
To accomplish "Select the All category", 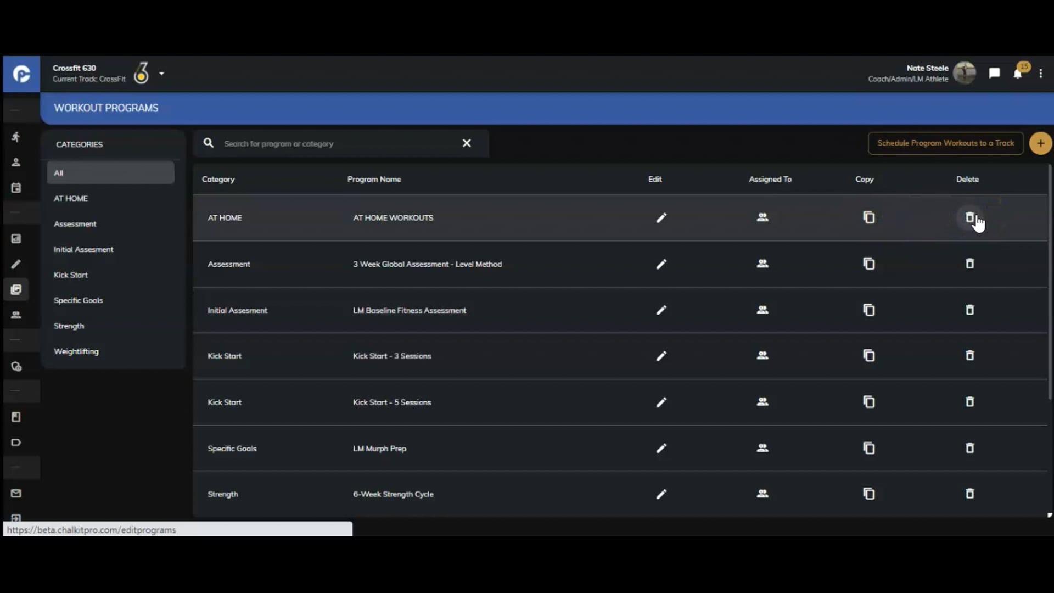I will click(x=110, y=173).
